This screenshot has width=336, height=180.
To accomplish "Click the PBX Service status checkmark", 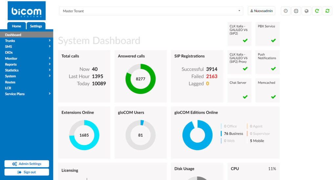I will click(x=273, y=40).
